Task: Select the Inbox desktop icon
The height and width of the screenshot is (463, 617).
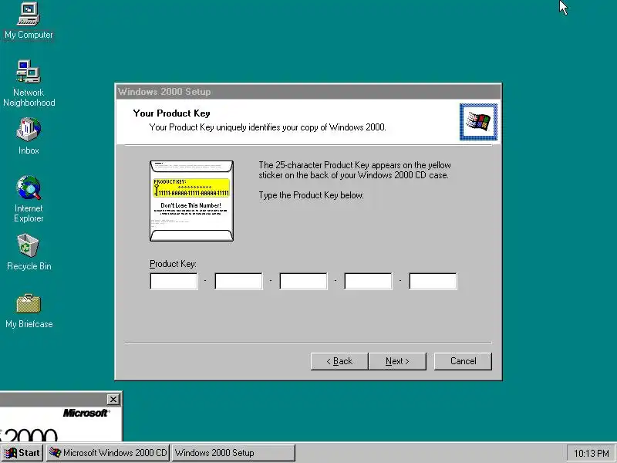Action: pos(29,136)
